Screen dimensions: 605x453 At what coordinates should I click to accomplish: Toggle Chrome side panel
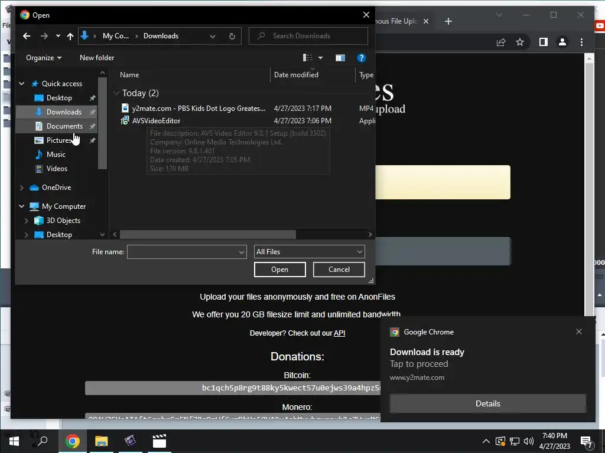click(x=544, y=42)
